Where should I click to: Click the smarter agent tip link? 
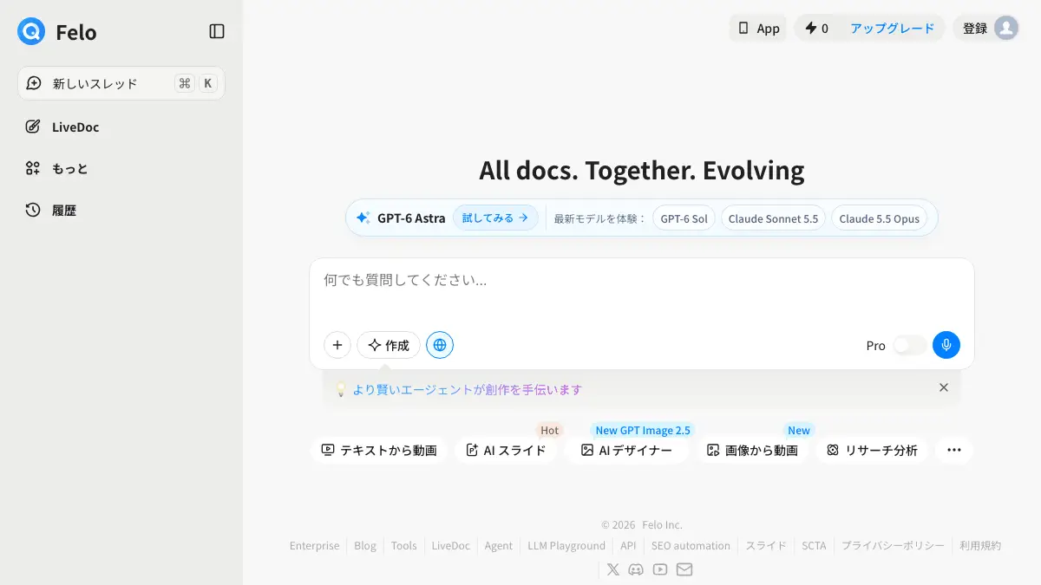pos(467,389)
